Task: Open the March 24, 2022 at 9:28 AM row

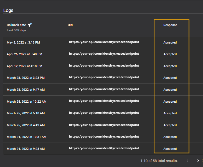Action: pos(26,149)
